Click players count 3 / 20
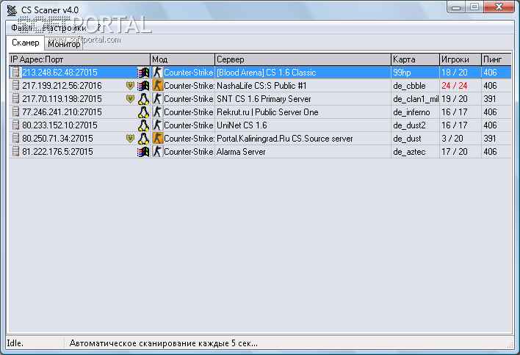The image size is (520, 355). (452, 139)
